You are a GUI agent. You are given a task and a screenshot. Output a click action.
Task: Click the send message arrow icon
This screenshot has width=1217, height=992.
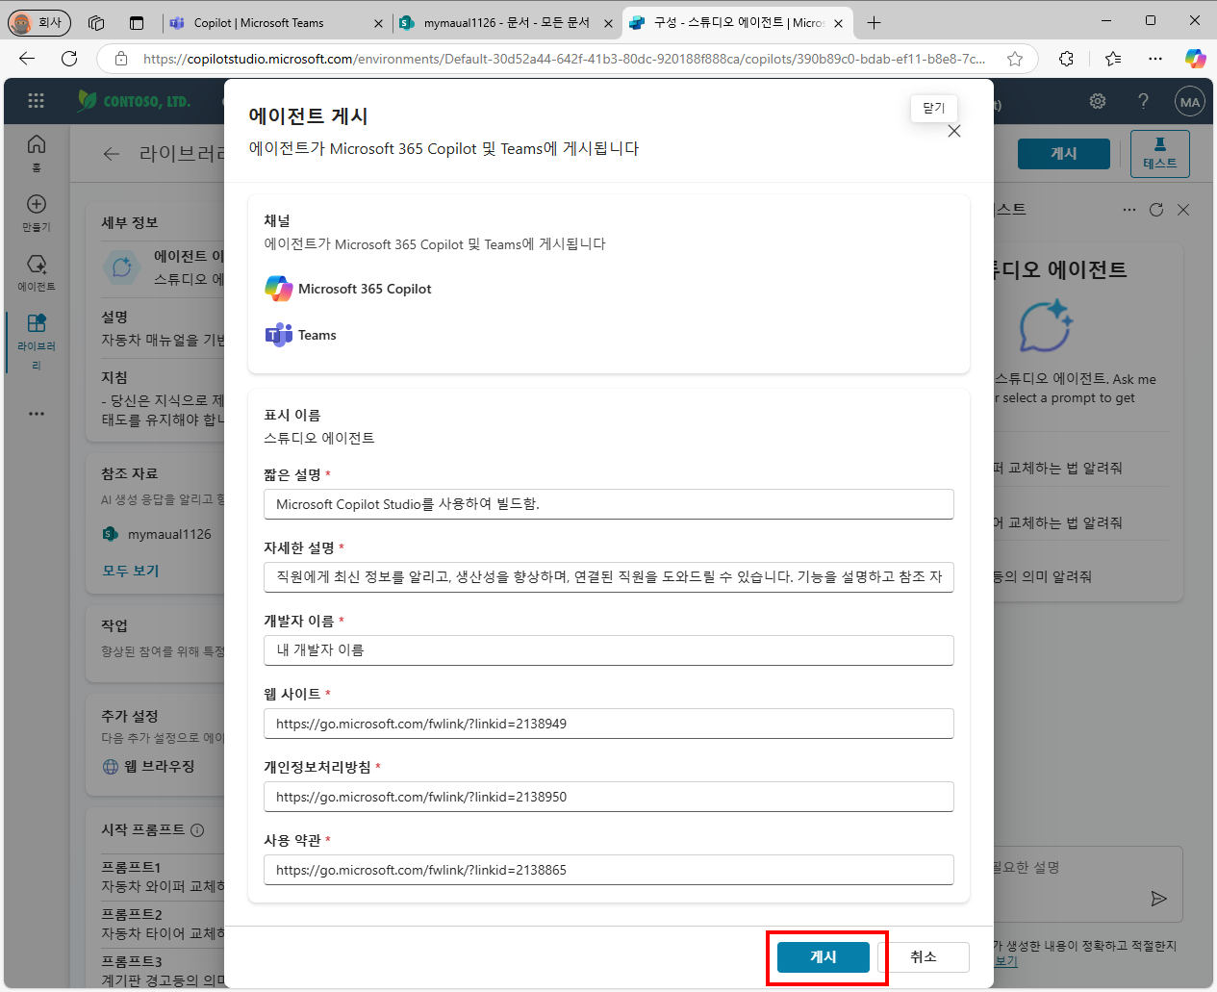click(x=1159, y=899)
